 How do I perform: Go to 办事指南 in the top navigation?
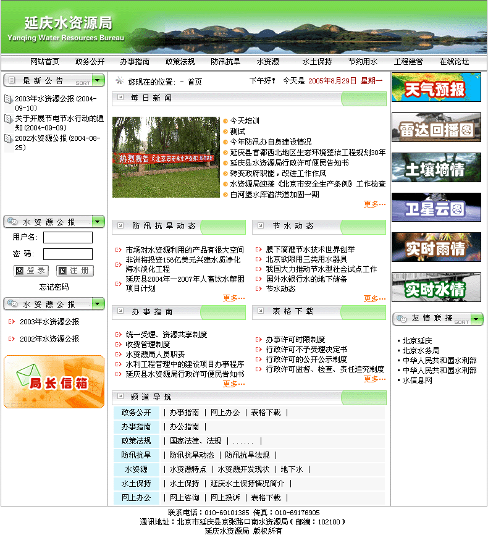click(x=135, y=61)
